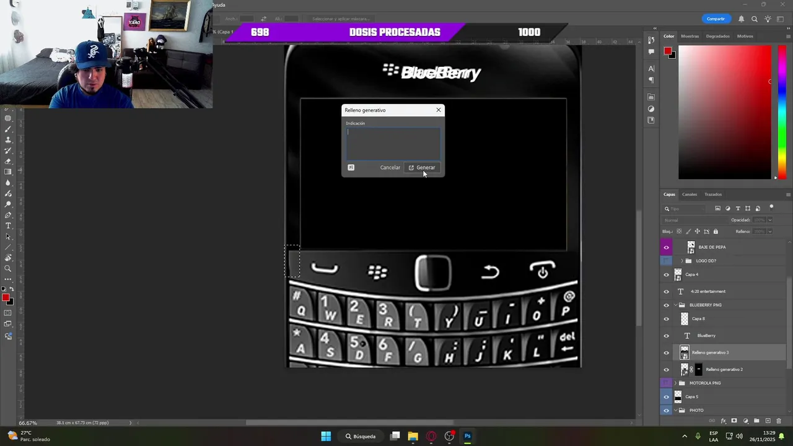Click the Indicación prompt text field
Screen dimensions: 793x446
tap(393, 143)
